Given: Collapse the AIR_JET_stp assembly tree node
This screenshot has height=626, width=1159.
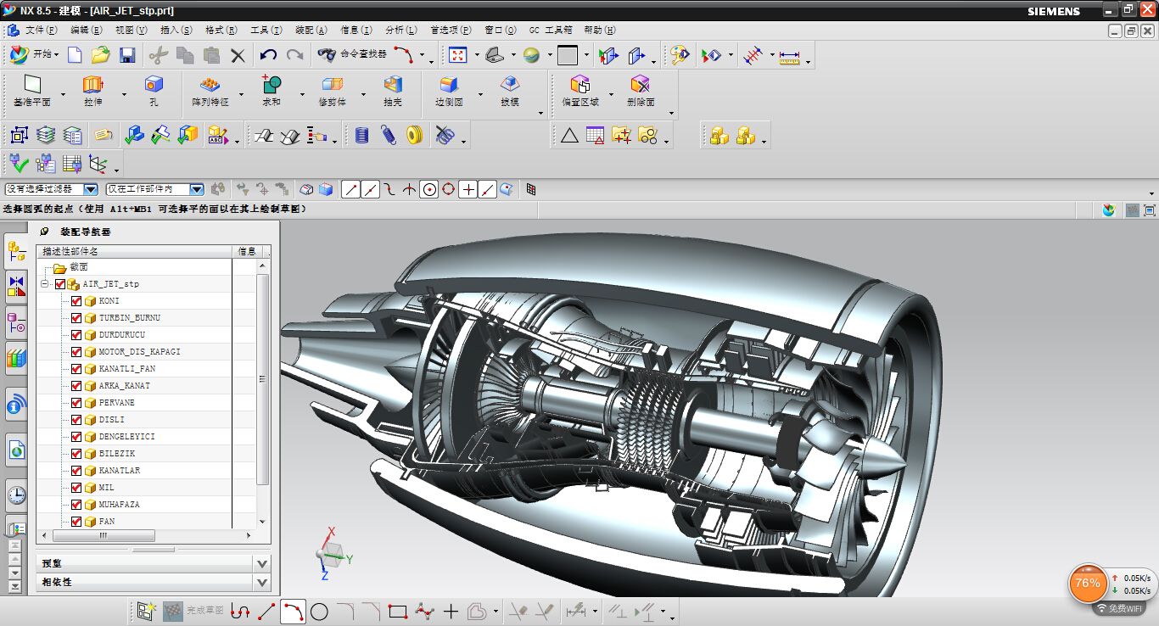Looking at the screenshot, I should (x=44, y=284).
